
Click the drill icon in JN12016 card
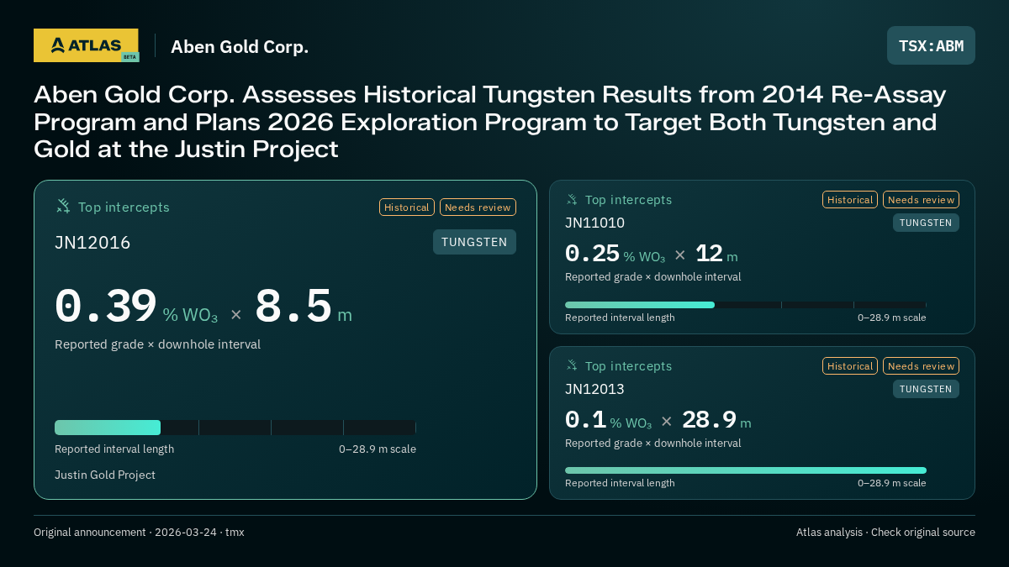[x=63, y=207]
